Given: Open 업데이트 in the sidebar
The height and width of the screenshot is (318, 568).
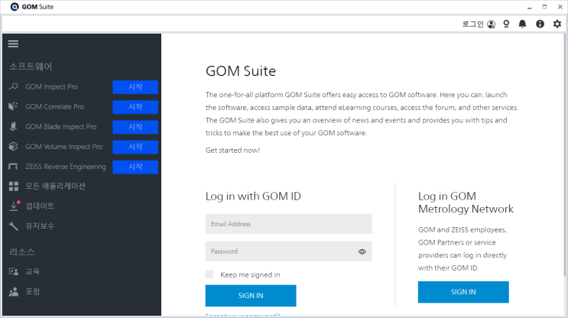Looking at the screenshot, I should tap(40, 206).
